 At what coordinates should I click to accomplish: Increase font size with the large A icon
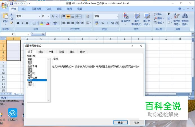[53, 16]
